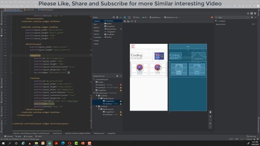Collapse the second CardView tree node
Image resolution: width=260 pixels, height=146 pixels.
coord(97,106)
